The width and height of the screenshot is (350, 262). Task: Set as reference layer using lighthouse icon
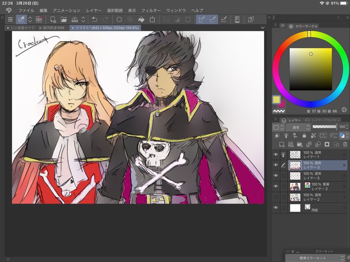286,136
